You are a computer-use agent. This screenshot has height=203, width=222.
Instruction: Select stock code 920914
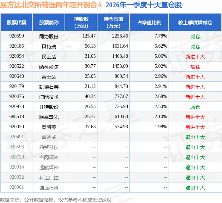click(x=17, y=167)
